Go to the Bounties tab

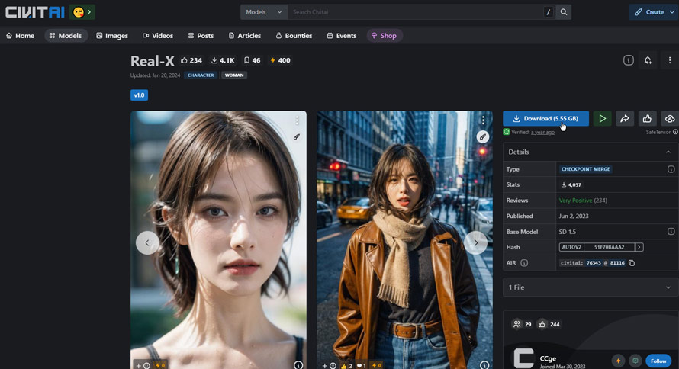pos(294,36)
